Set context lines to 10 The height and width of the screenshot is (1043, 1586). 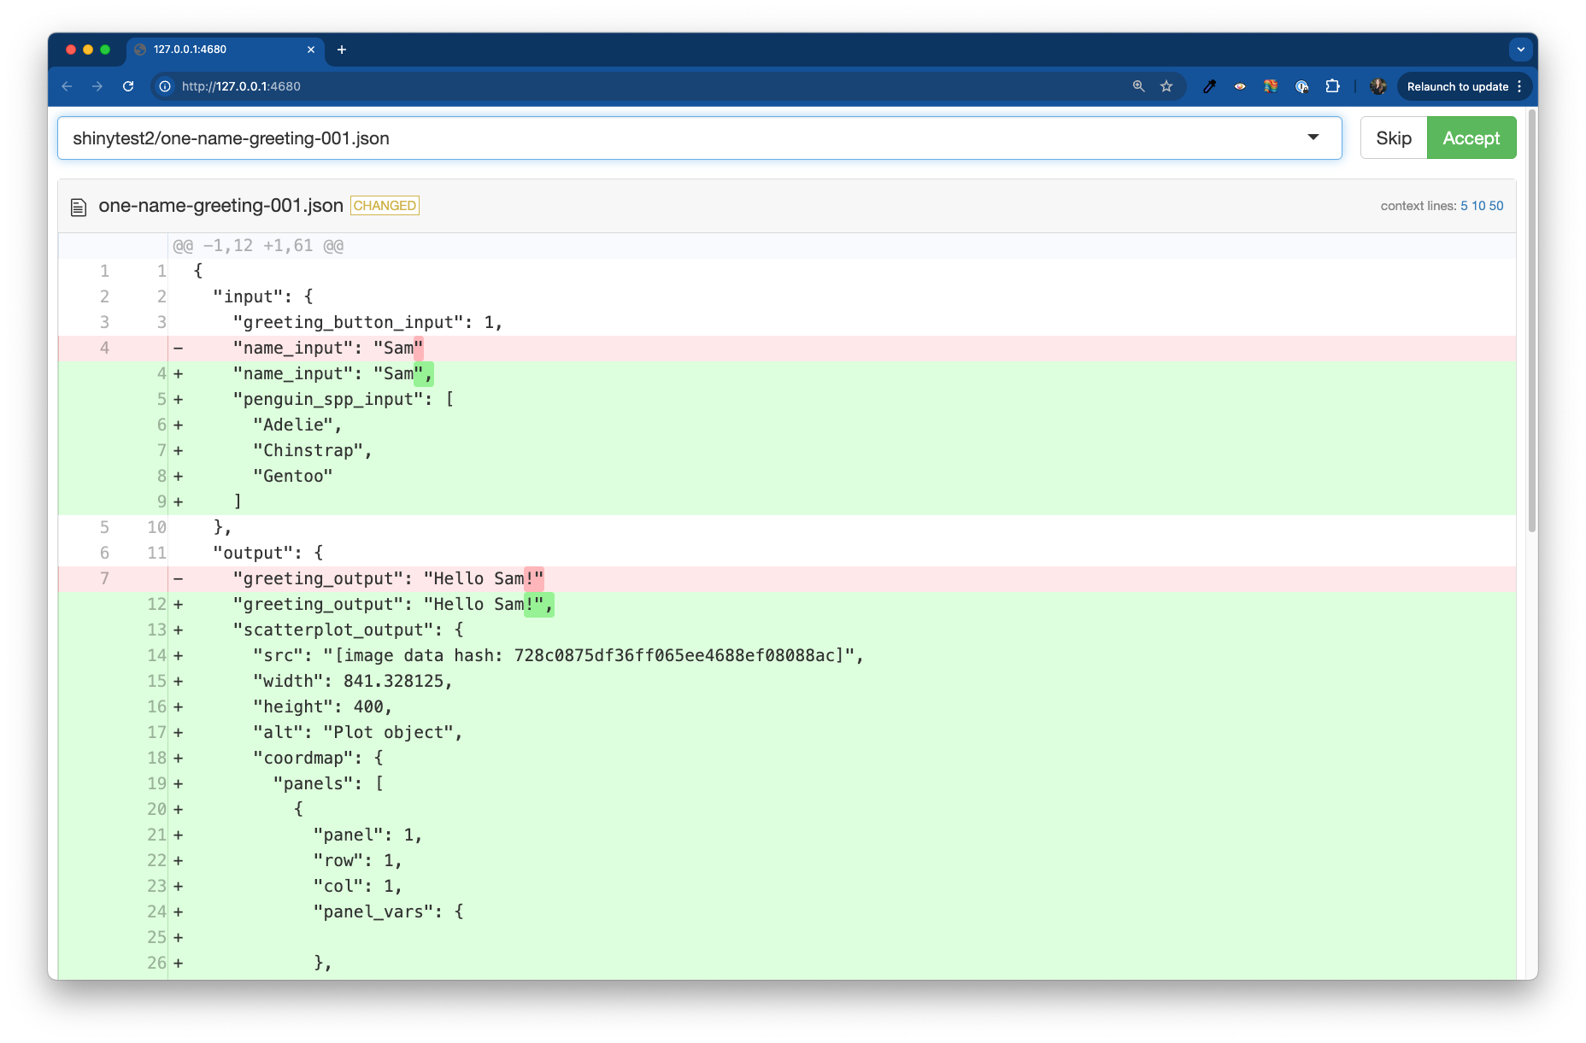[x=1478, y=206]
